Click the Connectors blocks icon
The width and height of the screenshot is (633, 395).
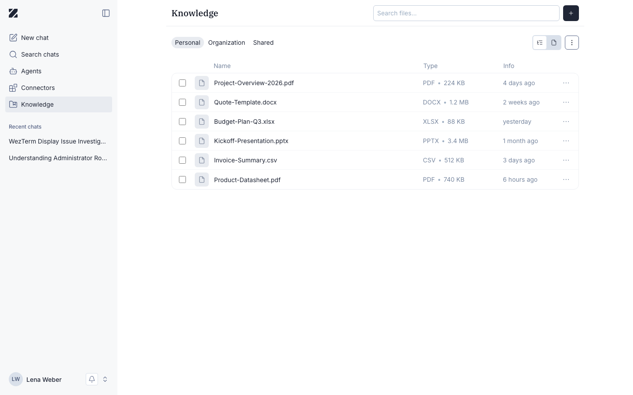tap(13, 88)
